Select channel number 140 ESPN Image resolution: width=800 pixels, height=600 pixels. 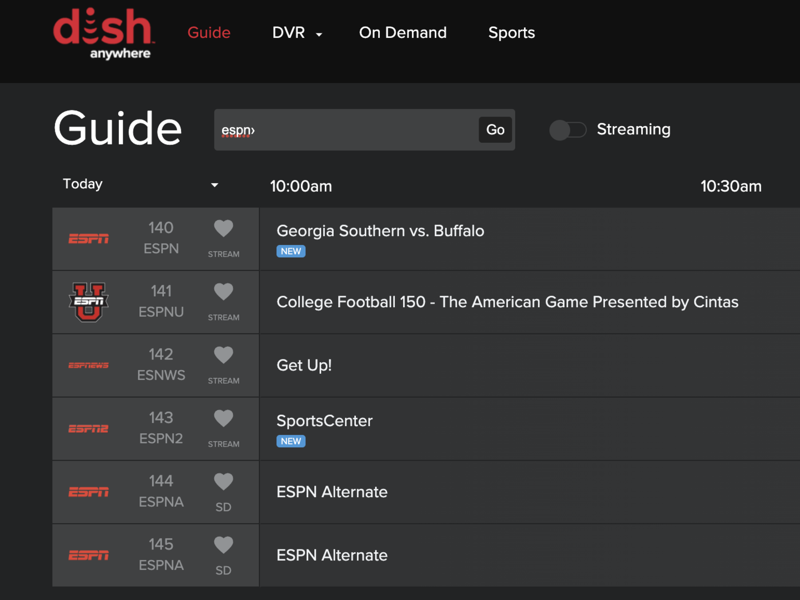[x=161, y=238]
